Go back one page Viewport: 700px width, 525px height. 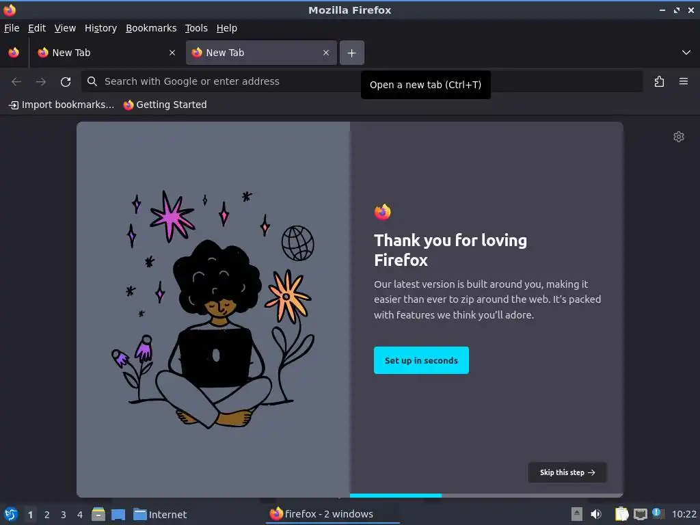tap(16, 82)
